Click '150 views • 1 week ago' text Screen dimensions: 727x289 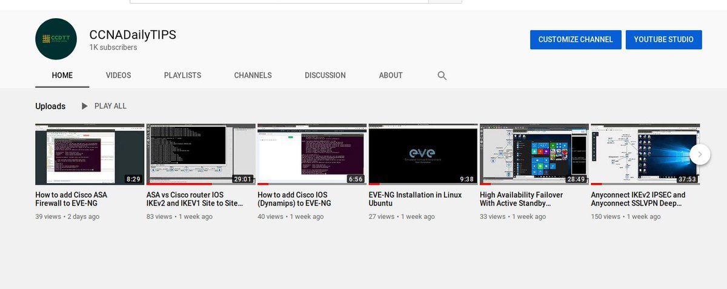point(626,216)
